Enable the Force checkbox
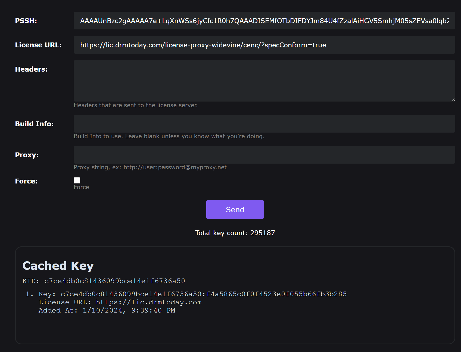Image resolution: width=461 pixels, height=352 pixels. [x=77, y=180]
